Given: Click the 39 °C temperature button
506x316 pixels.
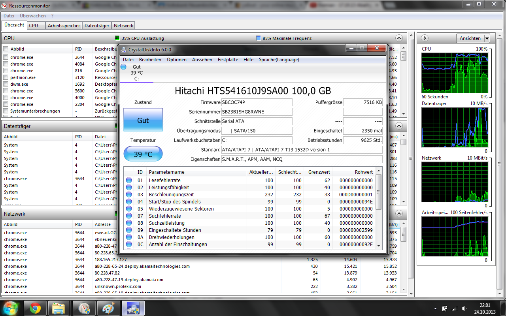Looking at the screenshot, I should (143, 154).
